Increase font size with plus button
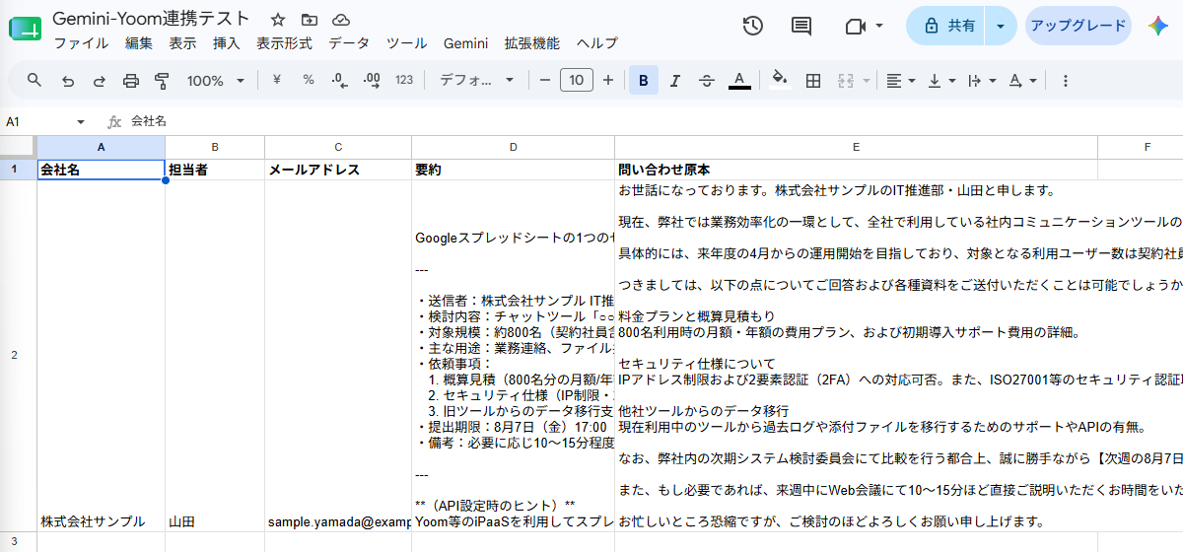Viewport: 1183px width, 552px height. (x=608, y=81)
